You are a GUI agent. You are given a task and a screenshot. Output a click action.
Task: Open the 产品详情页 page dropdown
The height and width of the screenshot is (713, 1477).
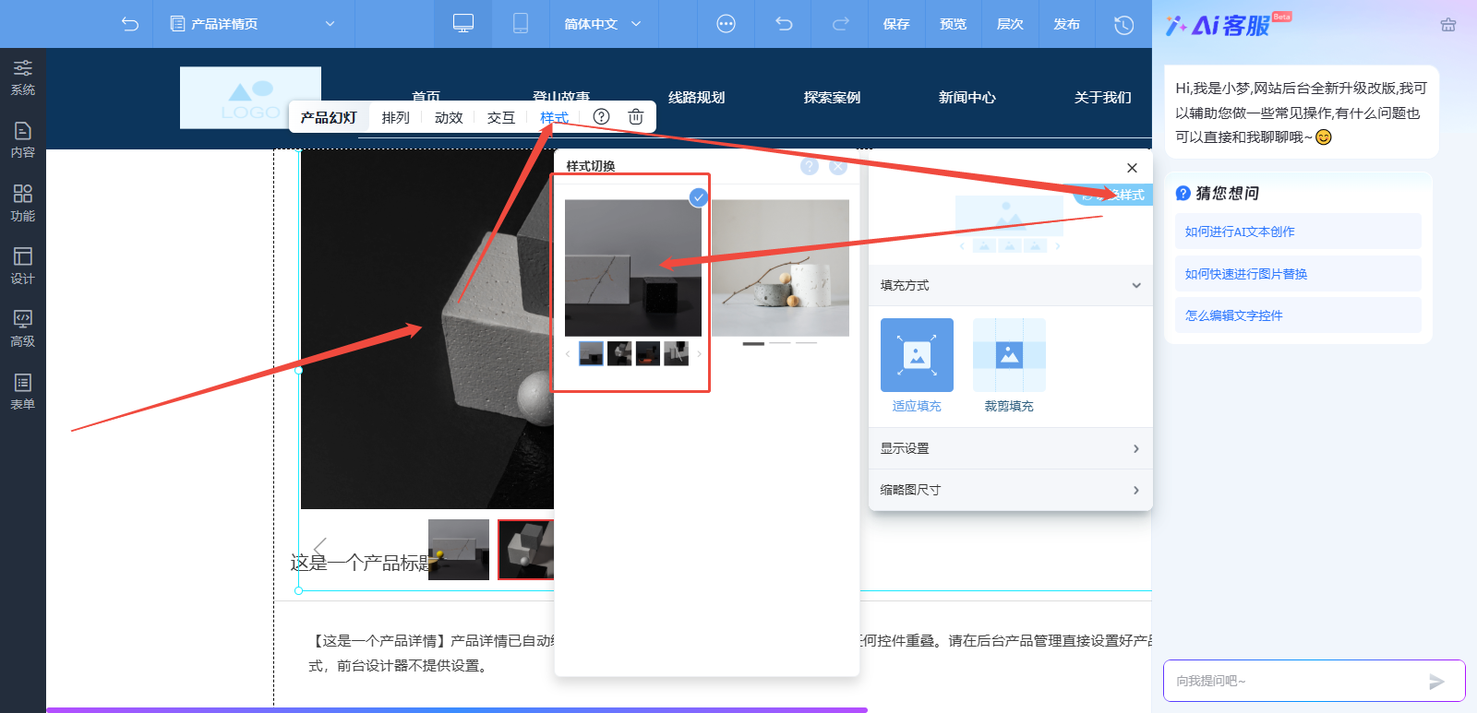[x=253, y=24]
